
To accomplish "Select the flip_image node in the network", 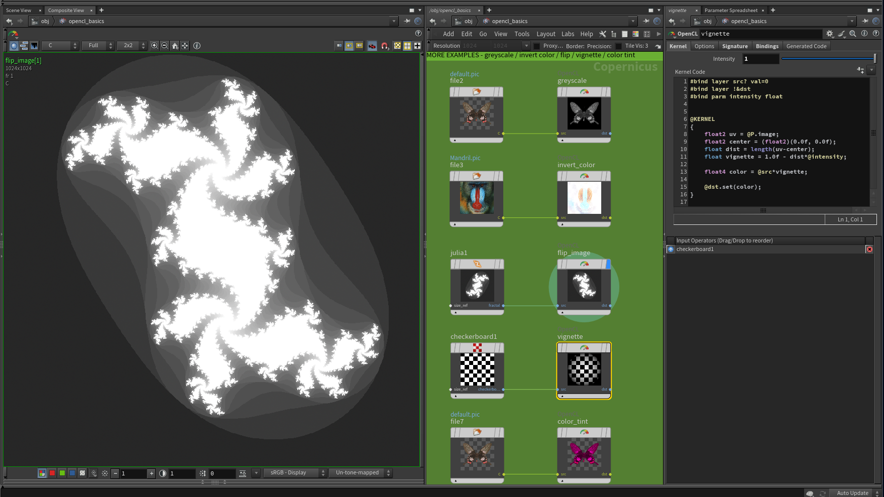I will [x=584, y=286].
